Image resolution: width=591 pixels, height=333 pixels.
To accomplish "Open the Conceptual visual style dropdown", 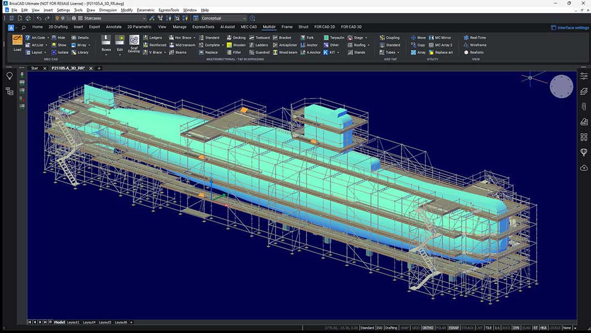I will pos(244,18).
